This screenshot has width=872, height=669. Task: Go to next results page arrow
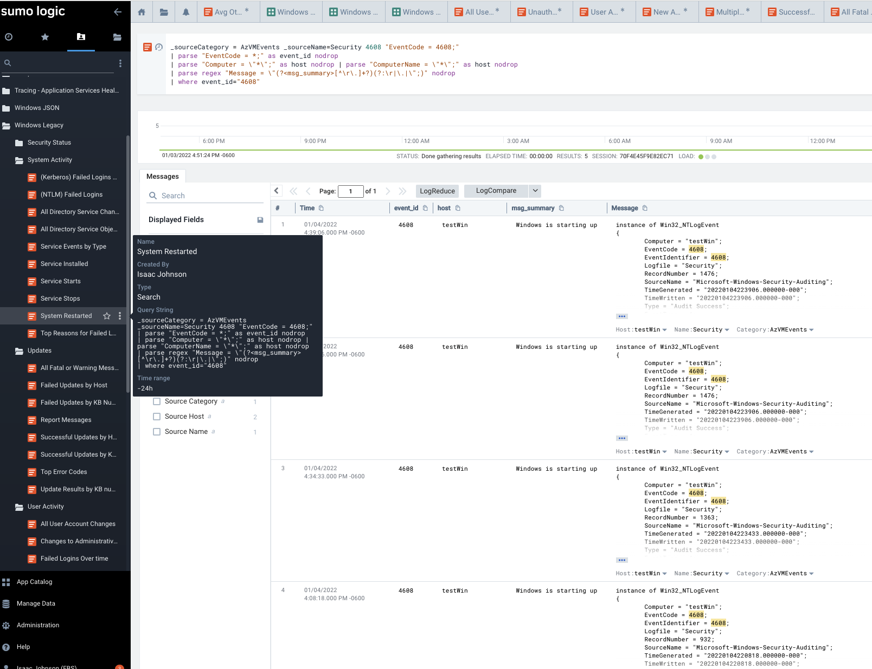[388, 191]
